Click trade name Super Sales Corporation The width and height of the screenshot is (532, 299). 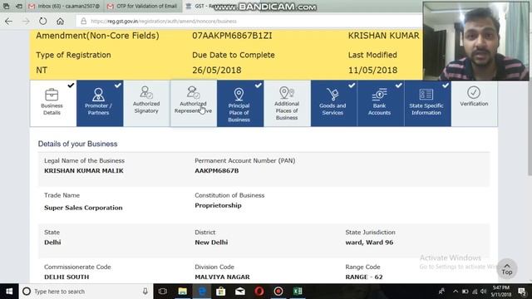pyautogui.click(x=83, y=208)
